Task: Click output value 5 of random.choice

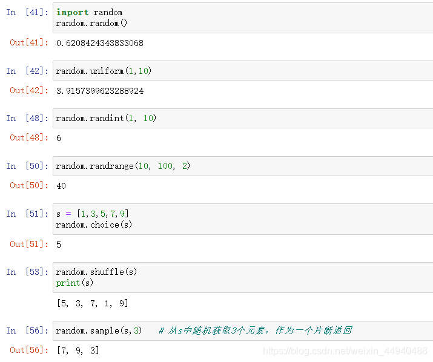Action: (x=59, y=245)
